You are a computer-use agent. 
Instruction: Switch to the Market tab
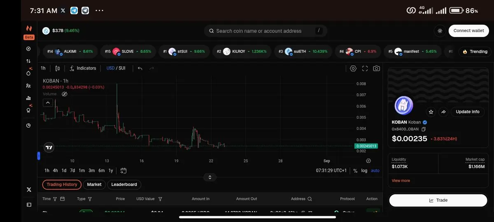[x=94, y=185]
